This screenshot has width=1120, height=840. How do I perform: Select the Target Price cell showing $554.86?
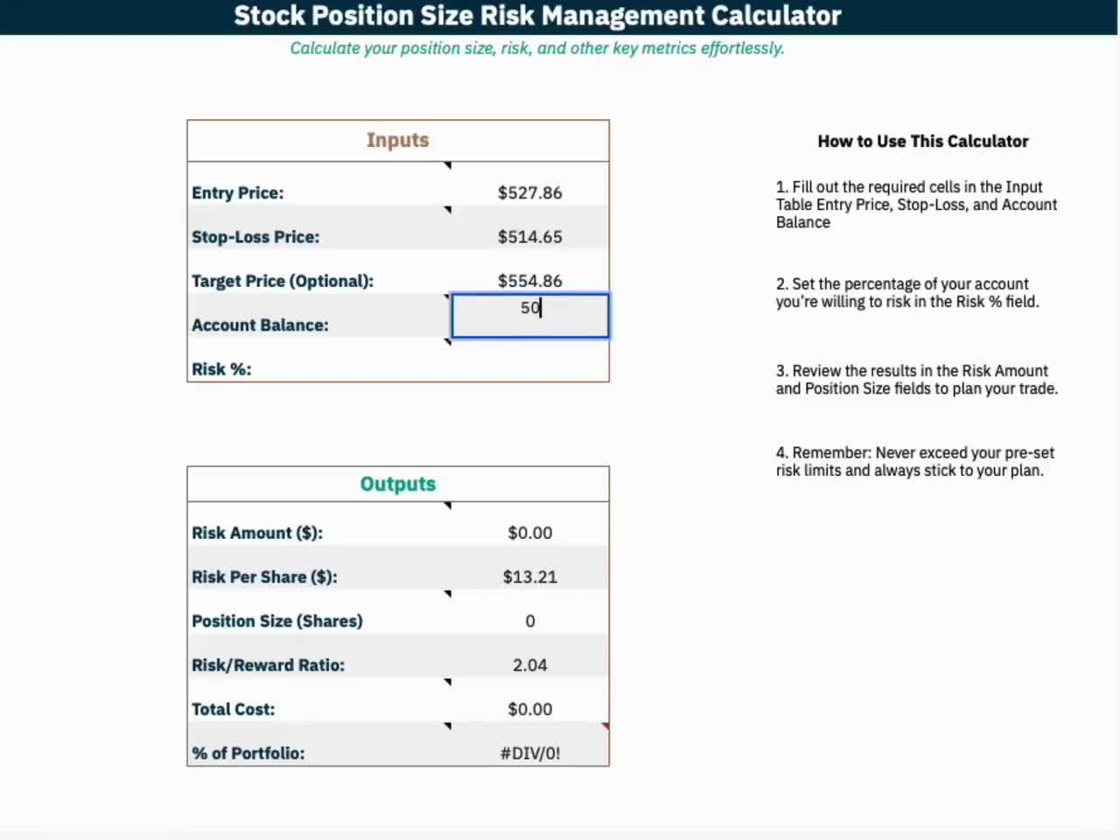tap(530, 280)
